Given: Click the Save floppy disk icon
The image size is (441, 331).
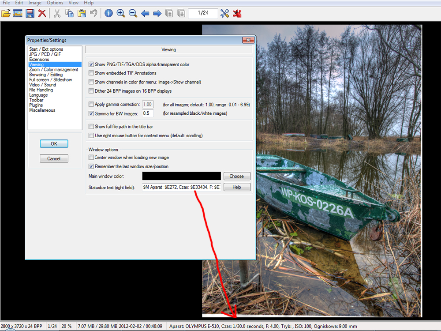Looking at the screenshot, I should click(x=30, y=13).
